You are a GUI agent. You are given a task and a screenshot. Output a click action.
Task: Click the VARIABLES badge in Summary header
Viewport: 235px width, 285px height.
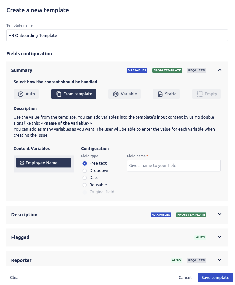pyautogui.click(x=137, y=70)
